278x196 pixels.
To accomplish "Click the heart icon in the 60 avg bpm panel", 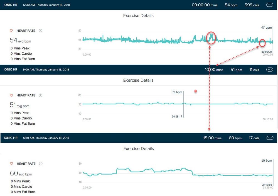I will (11, 164).
